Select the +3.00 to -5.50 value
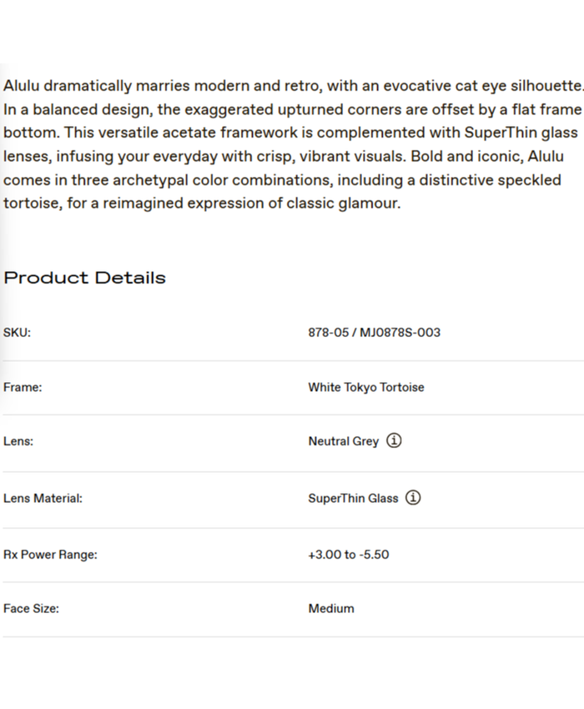This screenshot has width=584, height=709. [348, 555]
